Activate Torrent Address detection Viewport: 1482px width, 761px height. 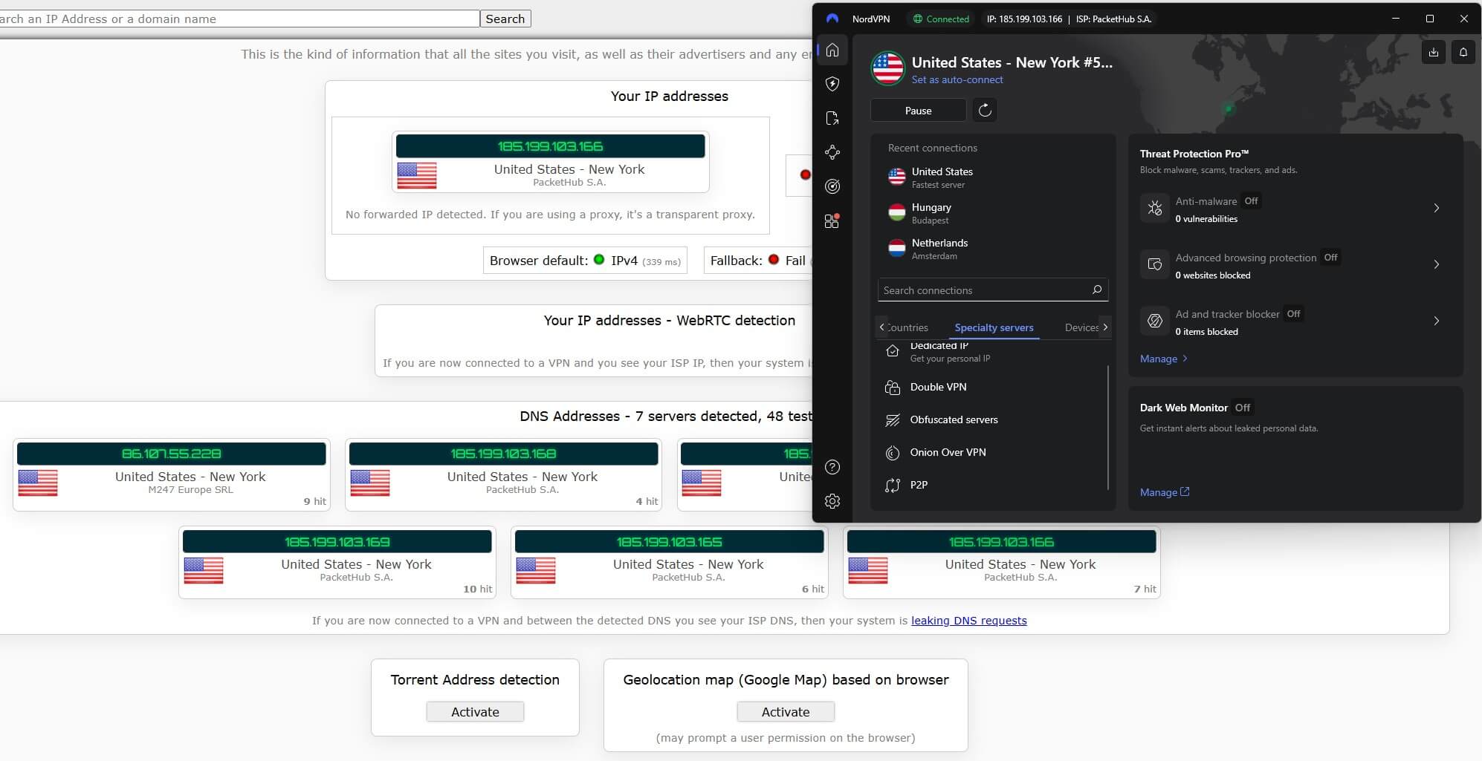pos(474,711)
